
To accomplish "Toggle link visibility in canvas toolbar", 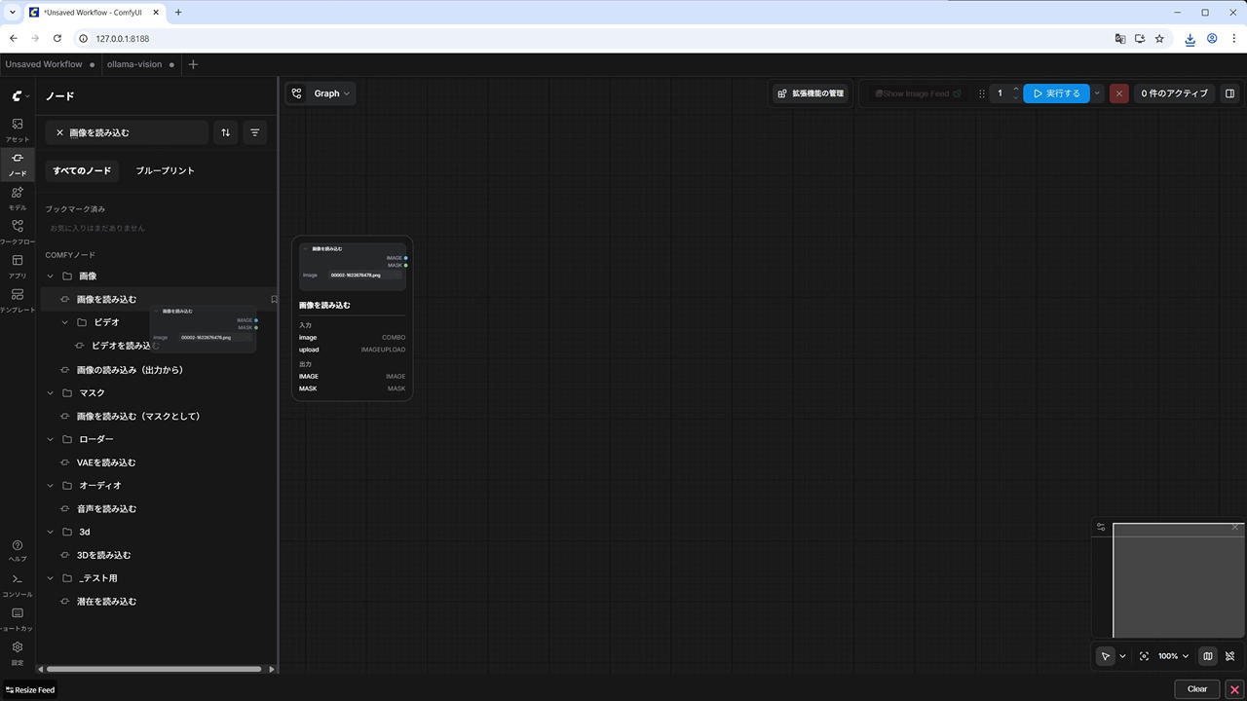I will (1229, 656).
